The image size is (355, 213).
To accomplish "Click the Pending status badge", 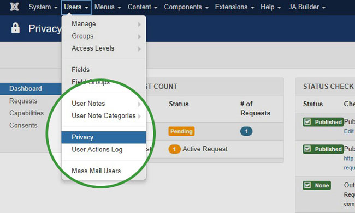I will coord(181,131).
